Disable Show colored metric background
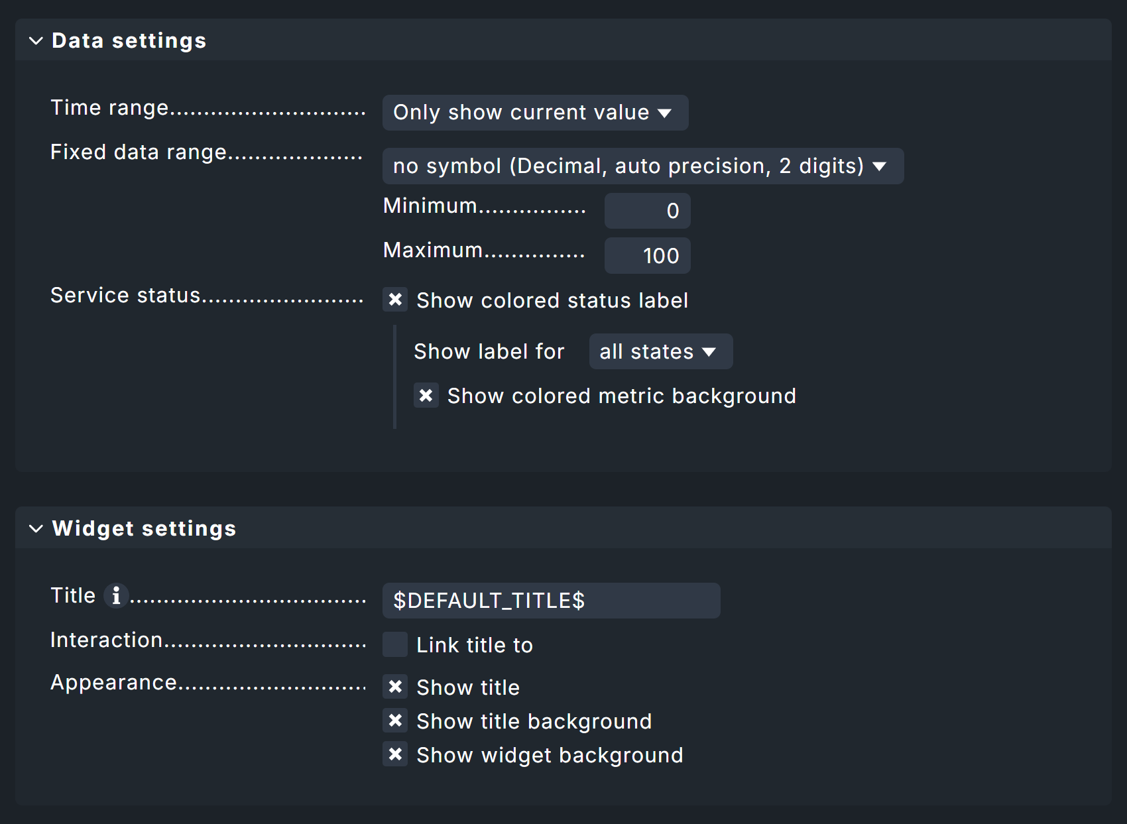Screen dimensions: 1127x824 click(x=426, y=395)
